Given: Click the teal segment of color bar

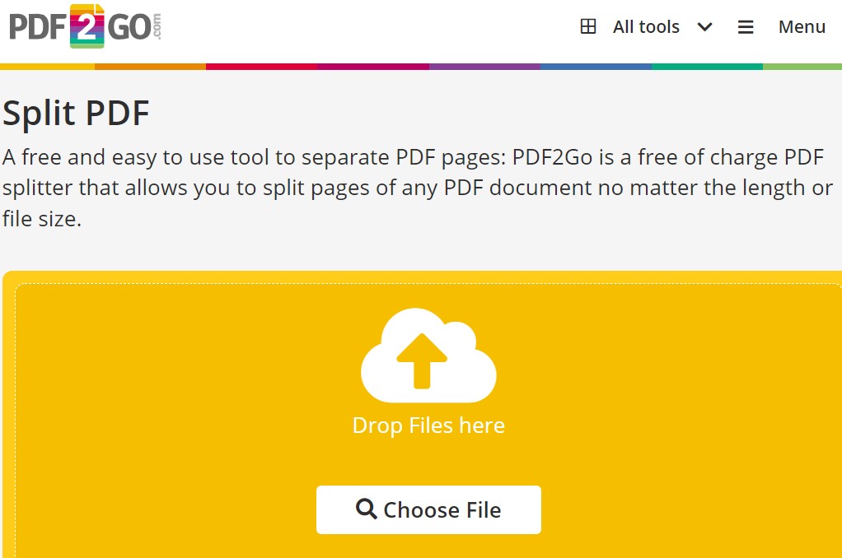Looking at the screenshot, I should (x=707, y=67).
